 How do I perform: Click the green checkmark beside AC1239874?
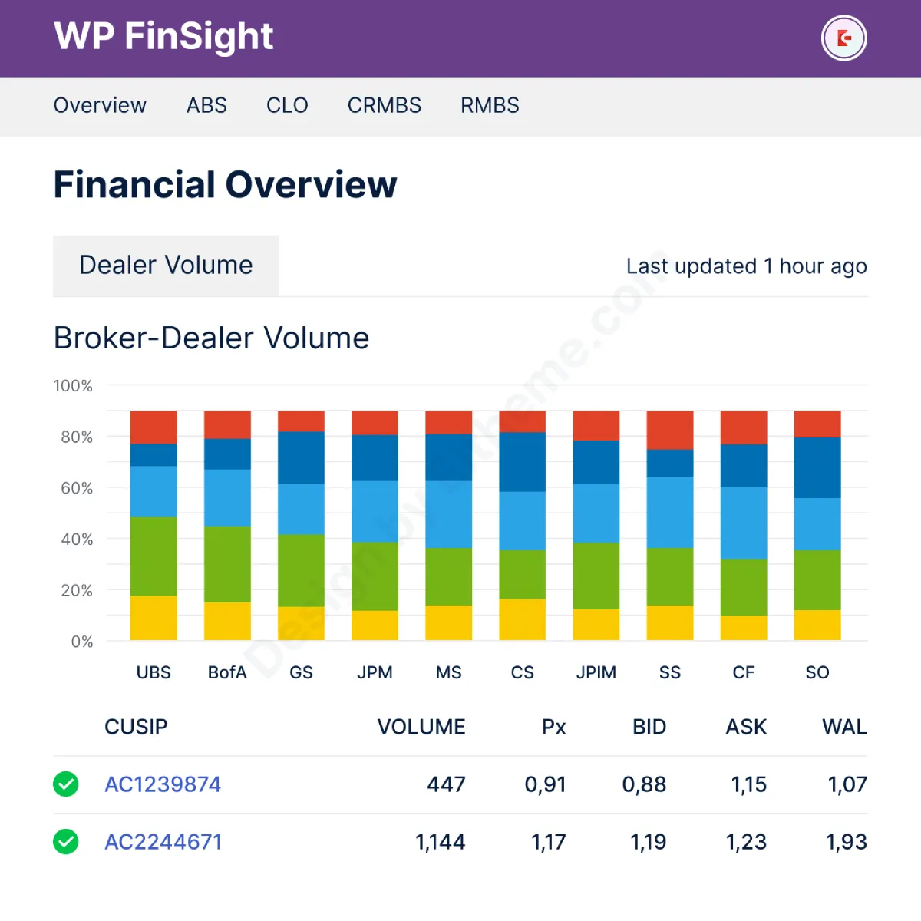point(66,784)
